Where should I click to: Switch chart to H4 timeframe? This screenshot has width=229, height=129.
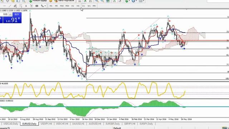pos(78,6)
